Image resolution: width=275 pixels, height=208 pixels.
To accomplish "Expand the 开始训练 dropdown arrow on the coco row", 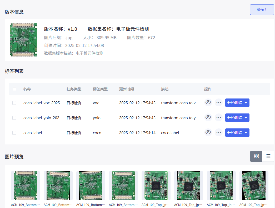I will click(x=245, y=132).
